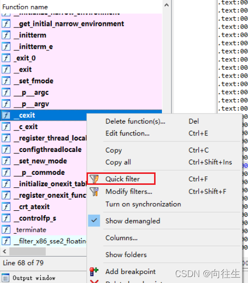Viewport: 248px width, 283px height.
Task: Click the horizontal scroll left arrow
Action: (4, 251)
